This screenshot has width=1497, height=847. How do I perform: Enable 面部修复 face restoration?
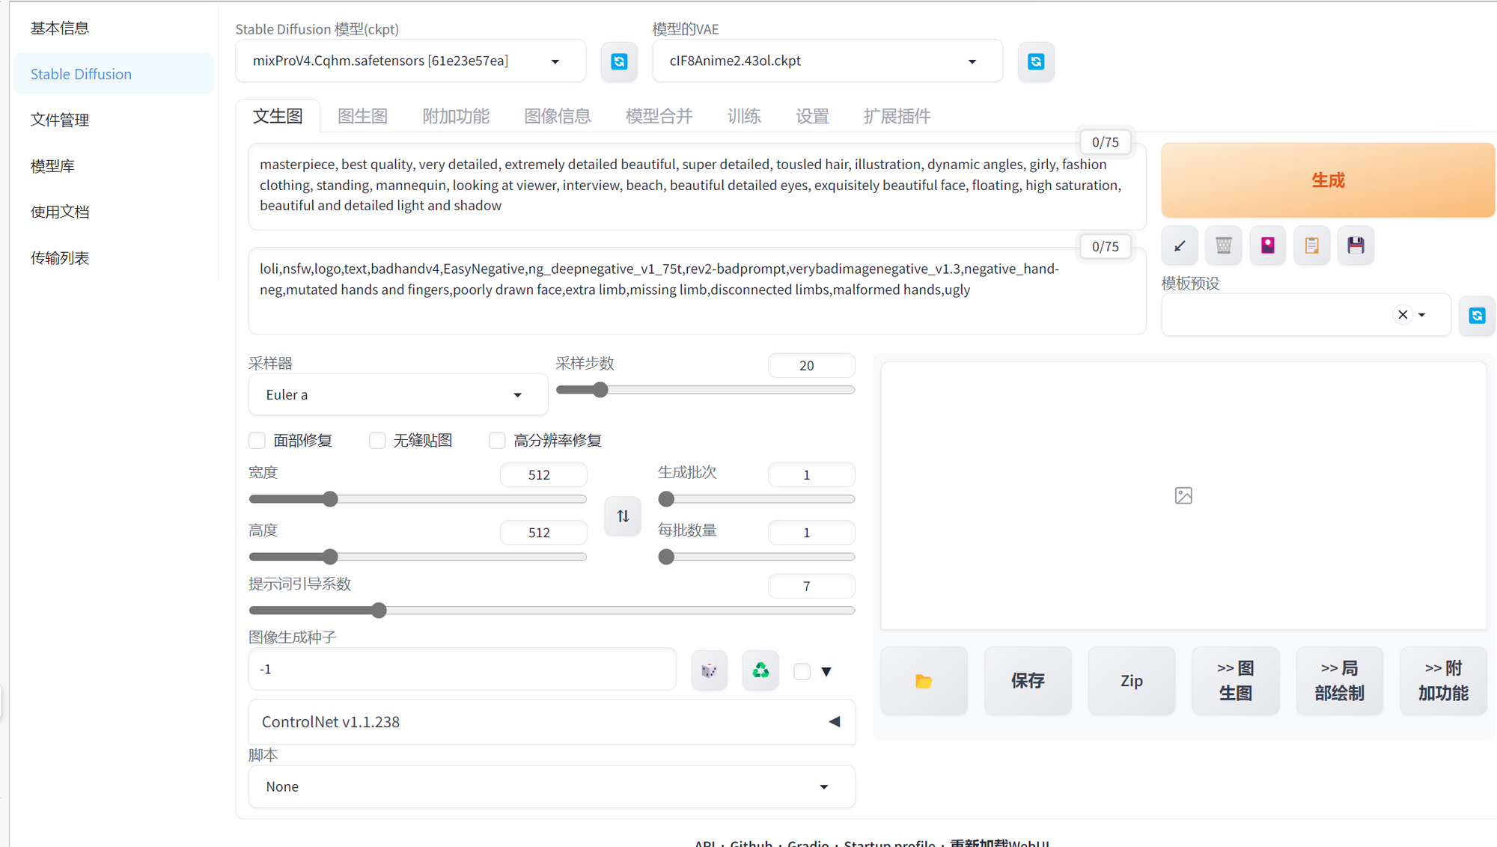[x=257, y=441]
